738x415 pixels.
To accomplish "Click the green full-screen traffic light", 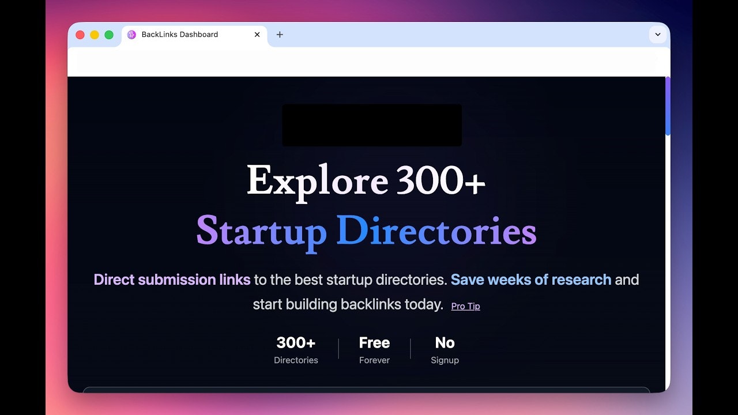I will (x=108, y=35).
